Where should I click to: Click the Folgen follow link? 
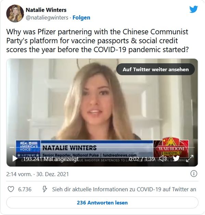(x=81, y=18)
